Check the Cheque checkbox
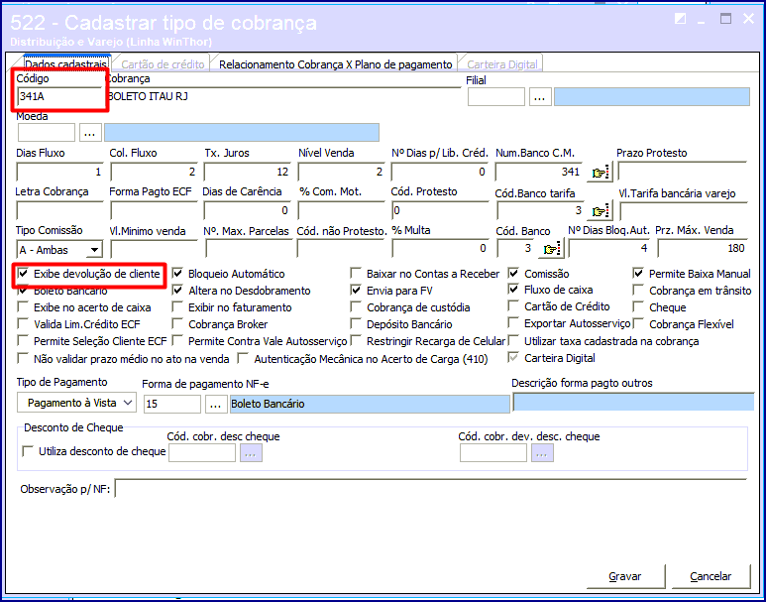766x602 pixels. (638, 307)
